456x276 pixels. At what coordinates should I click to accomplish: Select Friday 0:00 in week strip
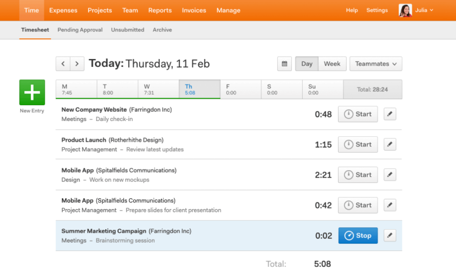[x=241, y=89]
